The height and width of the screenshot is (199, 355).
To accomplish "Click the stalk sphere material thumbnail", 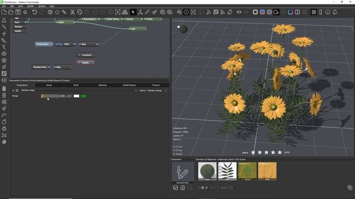I will [207, 171].
